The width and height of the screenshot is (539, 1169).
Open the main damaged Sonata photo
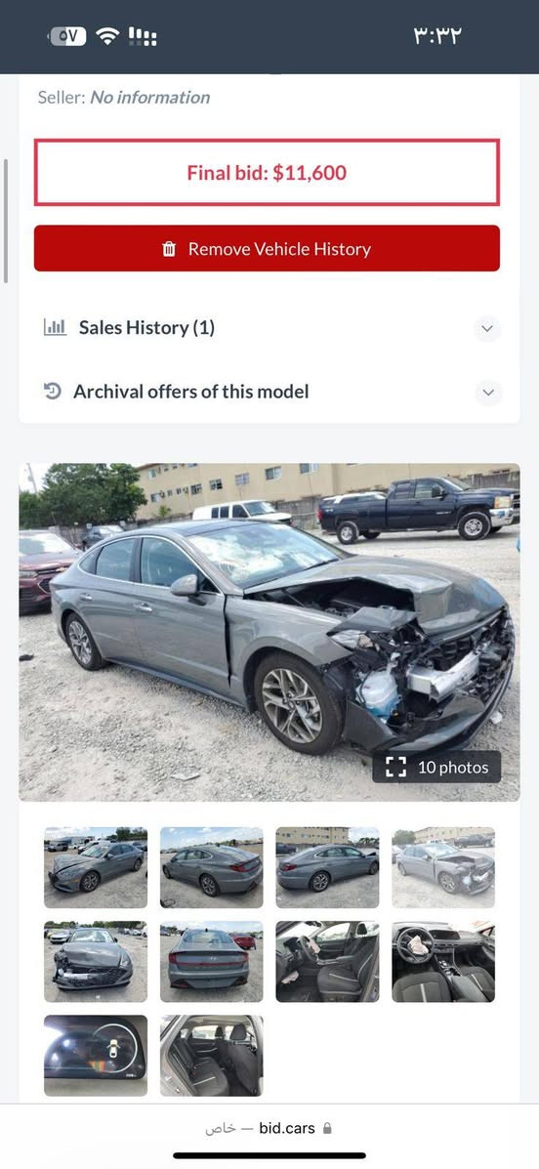pyautogui.click(x=269, y=632)
